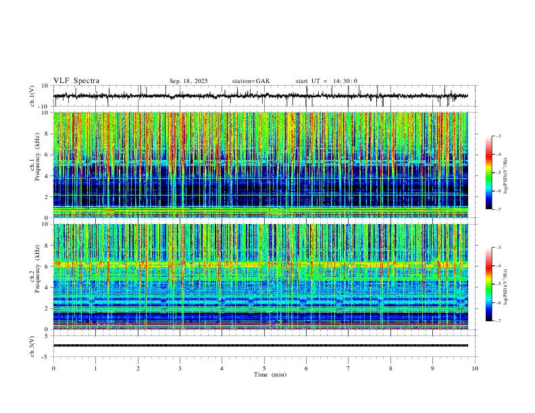Select the "start UT = 14:30:0" header text
Image resolution: width=535 pixels, height=413 pixels.
(326, 81)
